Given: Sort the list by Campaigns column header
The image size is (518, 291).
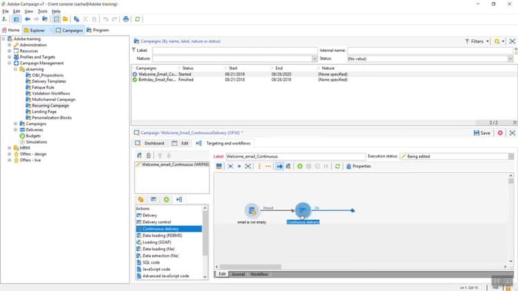Looking at the screenshot, I should click(146, 68).
